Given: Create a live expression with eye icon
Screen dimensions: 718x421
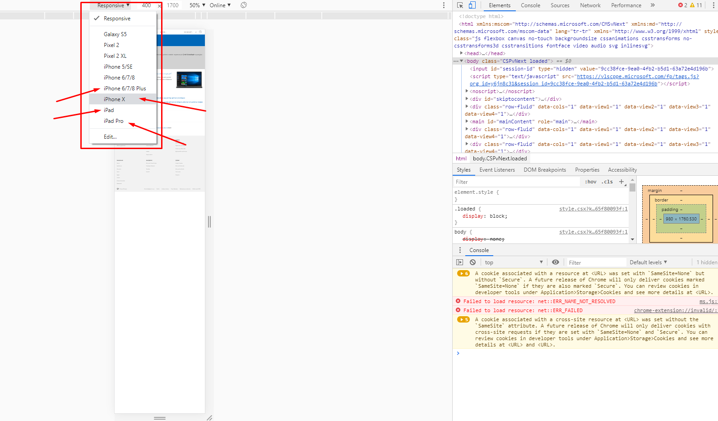Looking at the screenshot, I should (x=556, y=262).
